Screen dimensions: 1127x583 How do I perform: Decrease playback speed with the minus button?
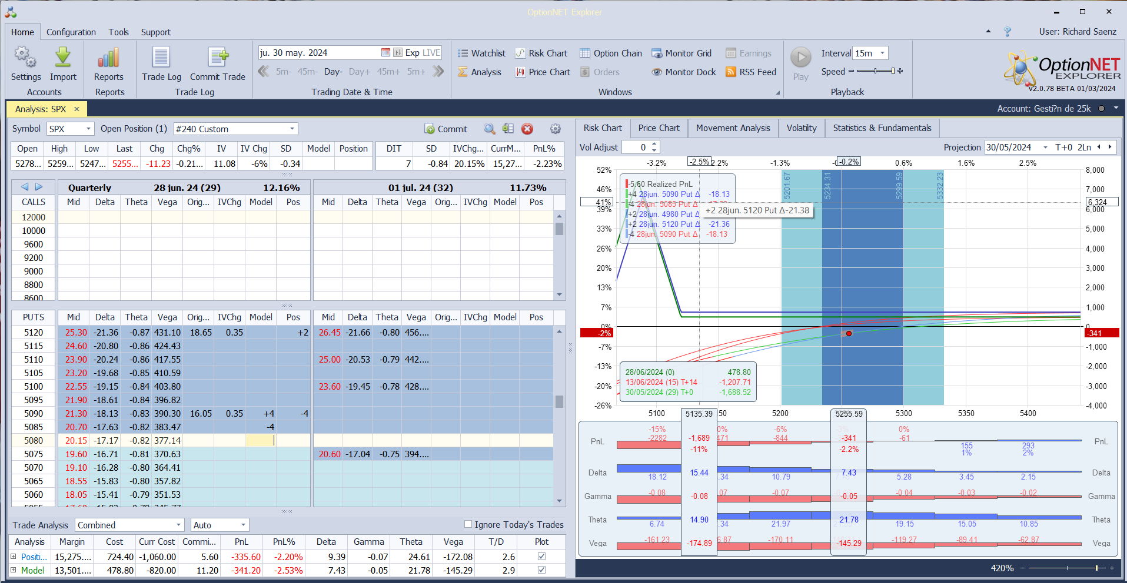851,71
